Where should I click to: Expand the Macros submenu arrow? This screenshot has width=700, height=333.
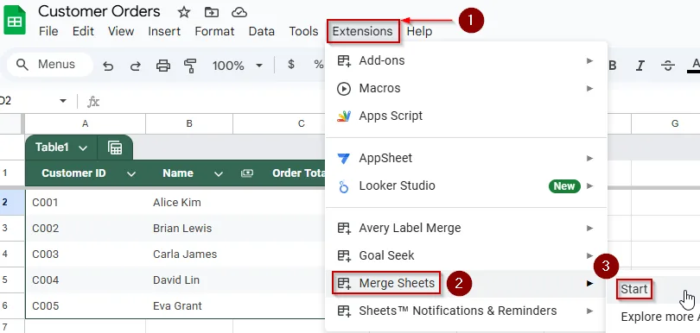coord(590,88)
